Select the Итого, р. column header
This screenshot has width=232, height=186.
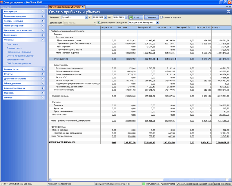tap(221, 27)
